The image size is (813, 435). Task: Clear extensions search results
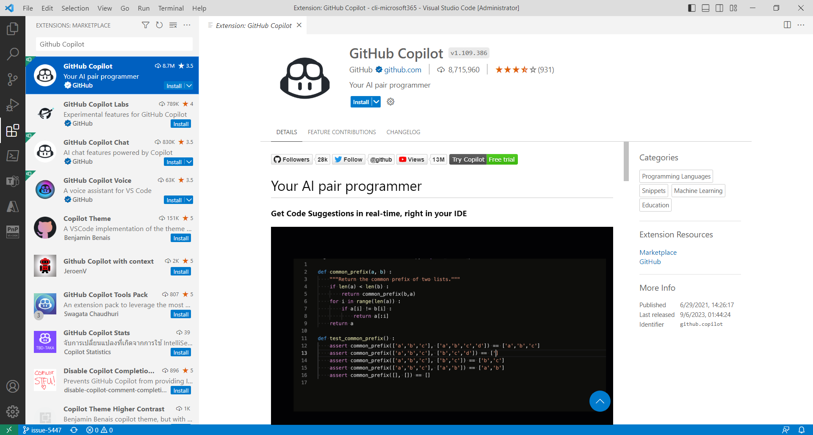tap(173, 25)
